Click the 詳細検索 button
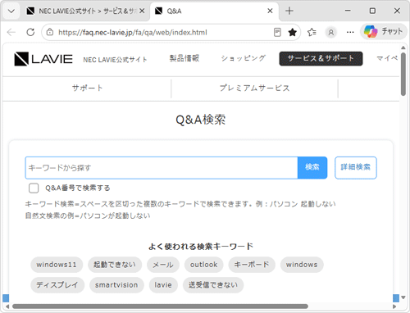This screenshot has height=313, width=410. (356, 168)
